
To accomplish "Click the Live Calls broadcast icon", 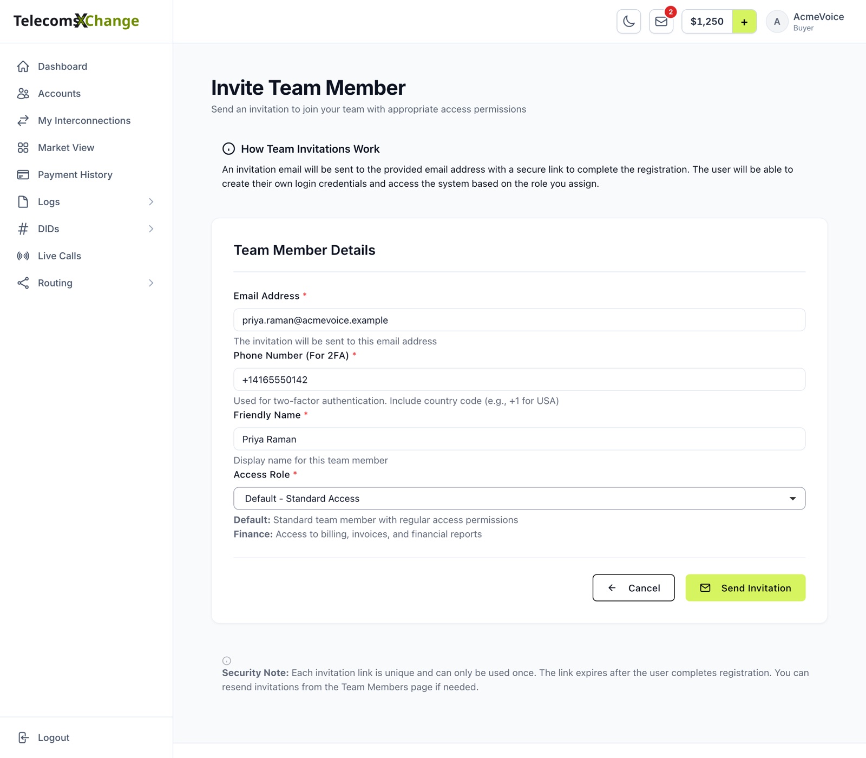I will pos(23,256).
